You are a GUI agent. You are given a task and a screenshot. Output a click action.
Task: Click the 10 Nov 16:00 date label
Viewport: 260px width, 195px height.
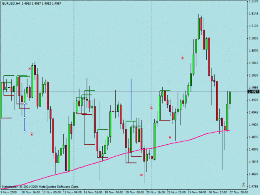(x=31, y=192)
